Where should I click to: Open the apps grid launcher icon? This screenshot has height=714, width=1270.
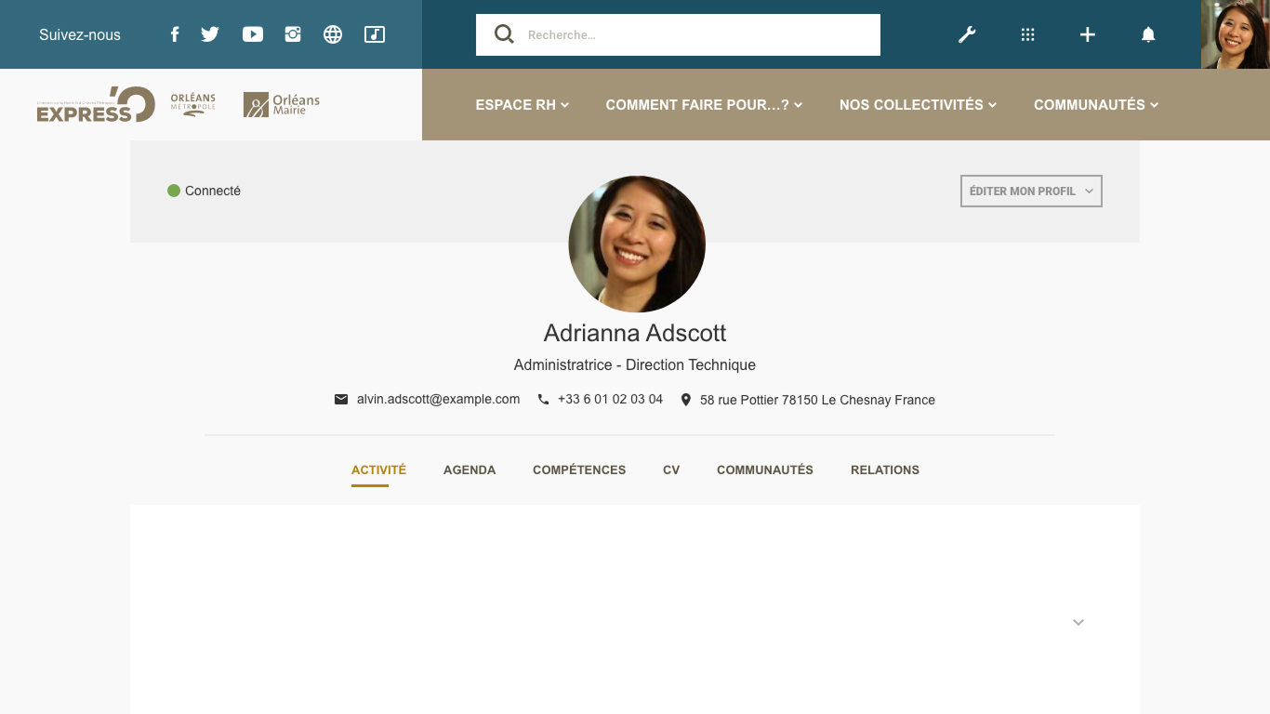pyautogui.click(x=1027, y=34)
